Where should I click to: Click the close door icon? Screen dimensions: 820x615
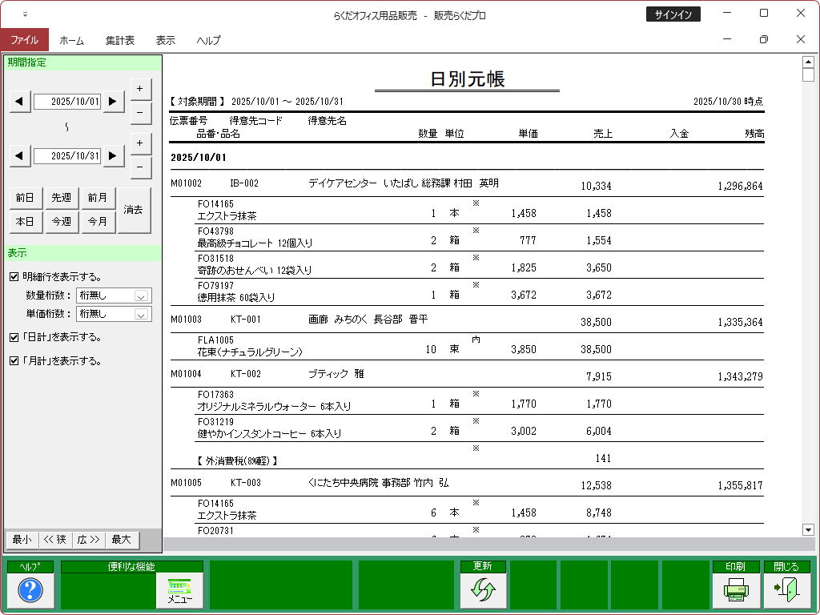[786, 591]
